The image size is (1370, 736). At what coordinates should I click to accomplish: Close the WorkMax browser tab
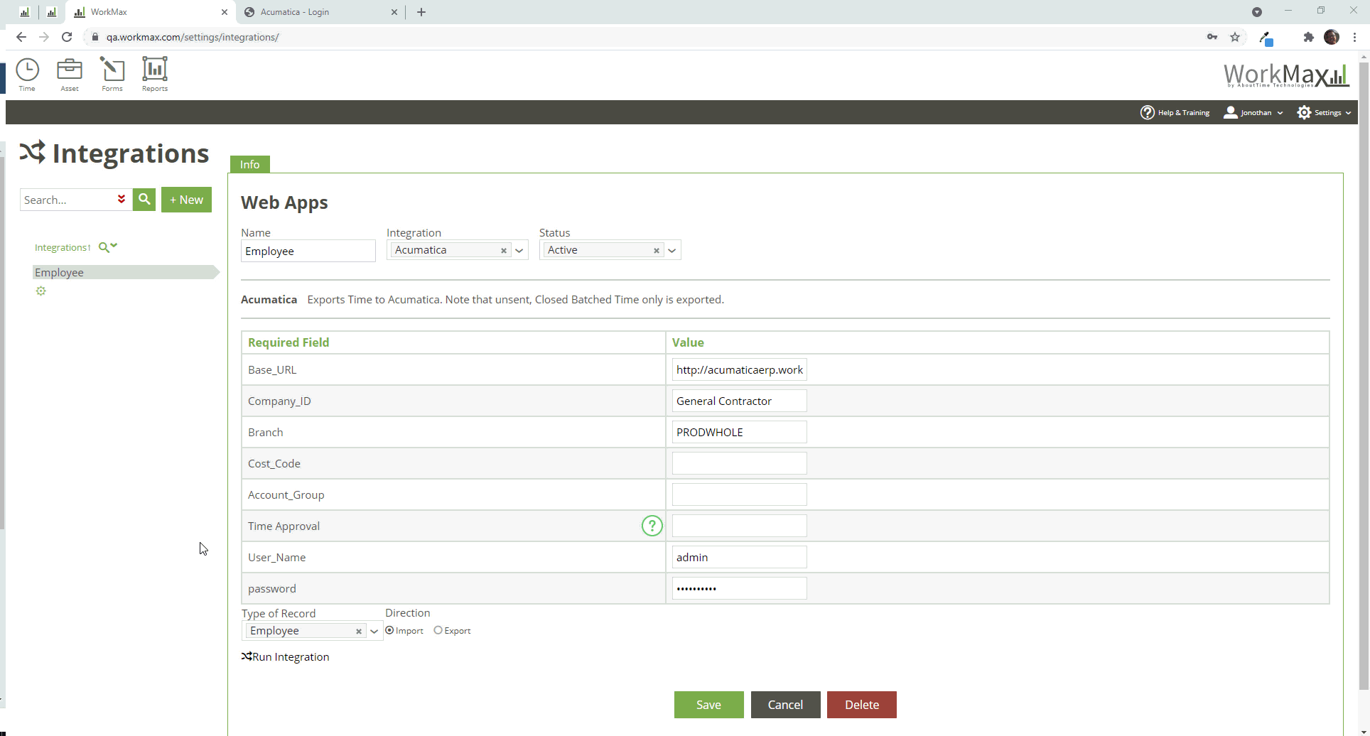225,12
